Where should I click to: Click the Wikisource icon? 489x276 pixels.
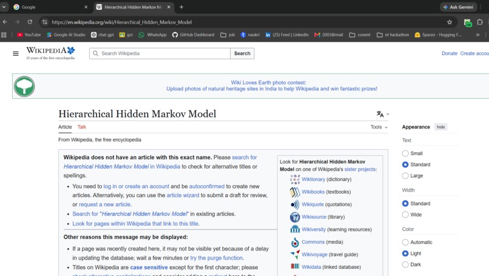pyautogui.click(x=295, y=217)
